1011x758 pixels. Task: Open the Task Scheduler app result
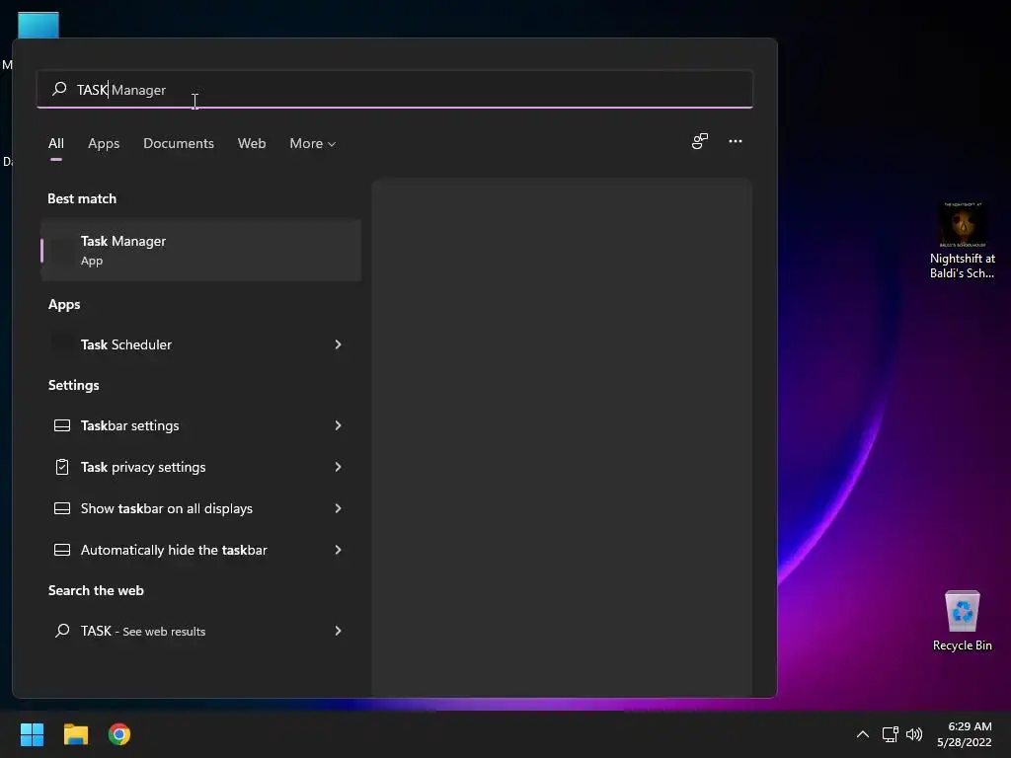click(x=200, y=344)
